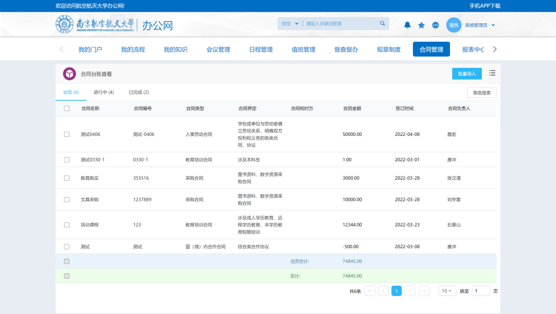Open 会议管理 menu
556x314 pixels.
(218, 49)
